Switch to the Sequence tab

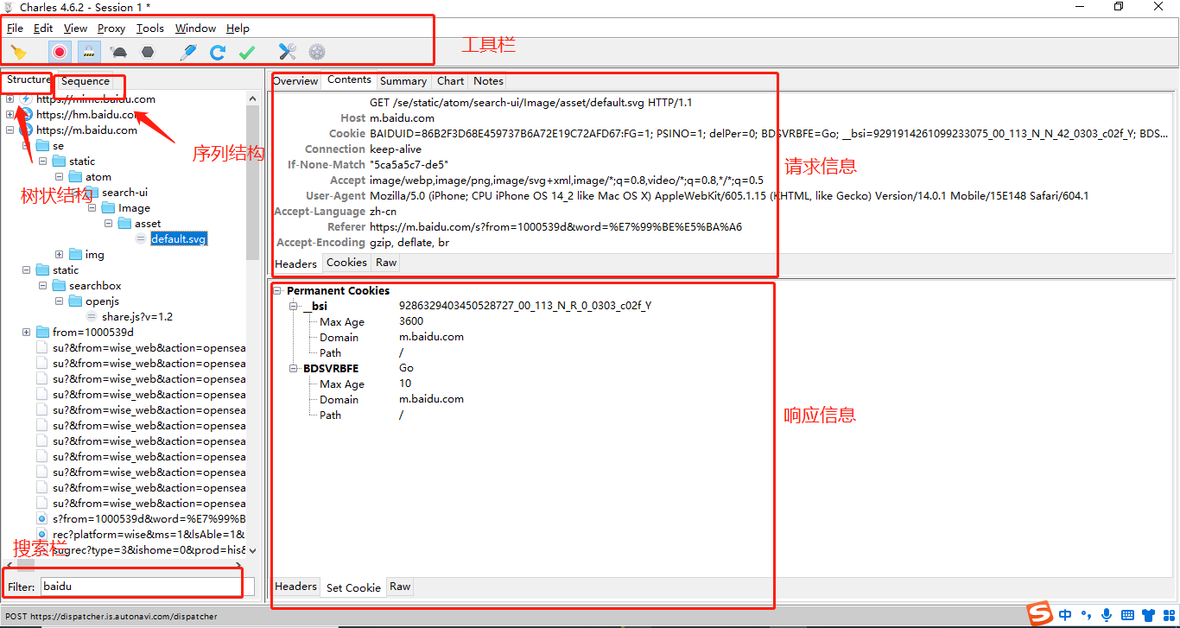tap(86, 81)
